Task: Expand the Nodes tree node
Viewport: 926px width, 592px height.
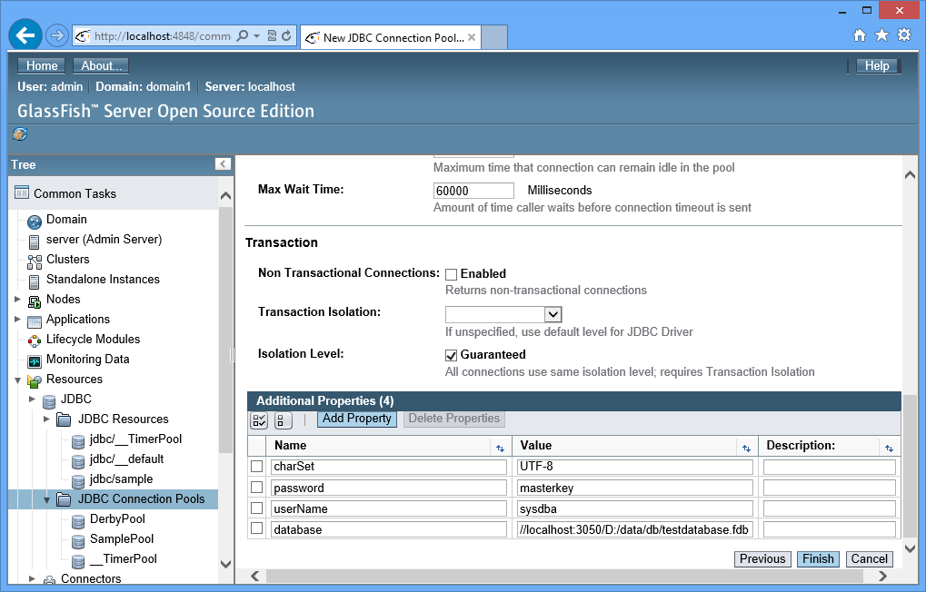Action: click(17, 300)
